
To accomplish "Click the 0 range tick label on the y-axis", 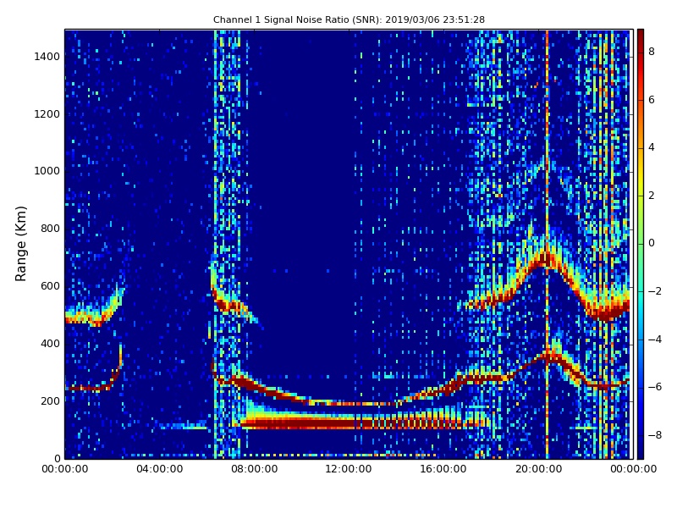I will [x=57, y=458].
